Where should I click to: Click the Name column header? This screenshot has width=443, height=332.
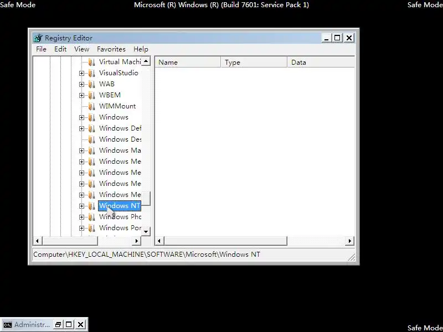188,63
